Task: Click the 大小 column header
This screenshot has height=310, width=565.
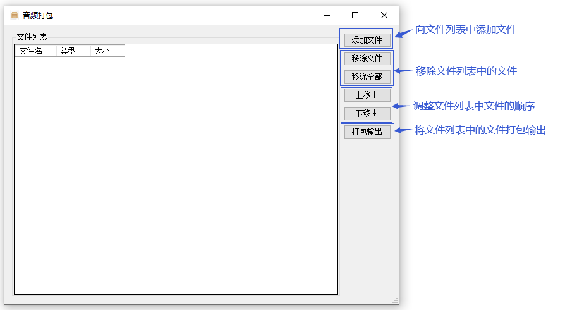Action: [x=107, y=51]
